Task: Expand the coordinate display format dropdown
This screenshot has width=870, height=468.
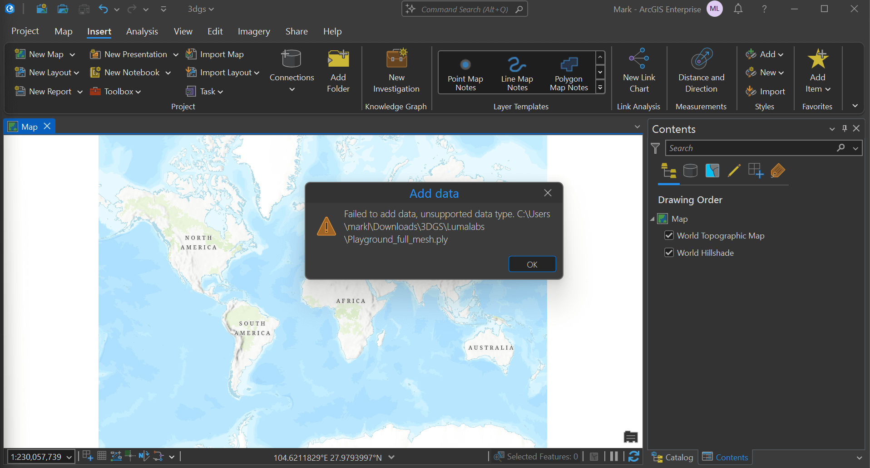Action: (x=391, y=457)
